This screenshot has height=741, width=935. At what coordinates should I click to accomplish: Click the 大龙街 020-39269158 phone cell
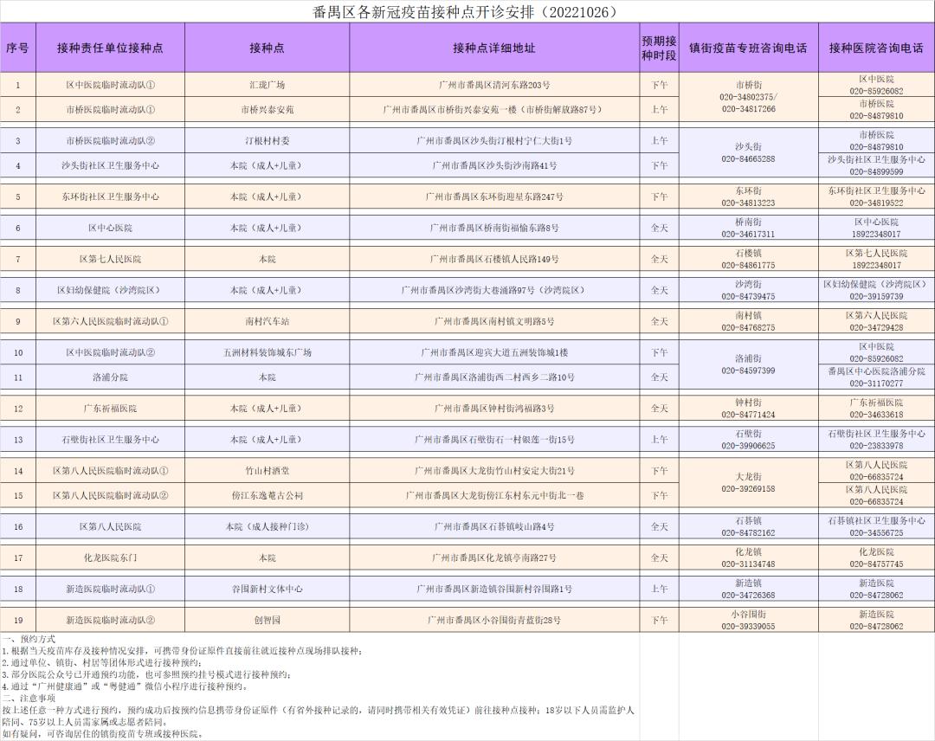click(x=748, y=483)
